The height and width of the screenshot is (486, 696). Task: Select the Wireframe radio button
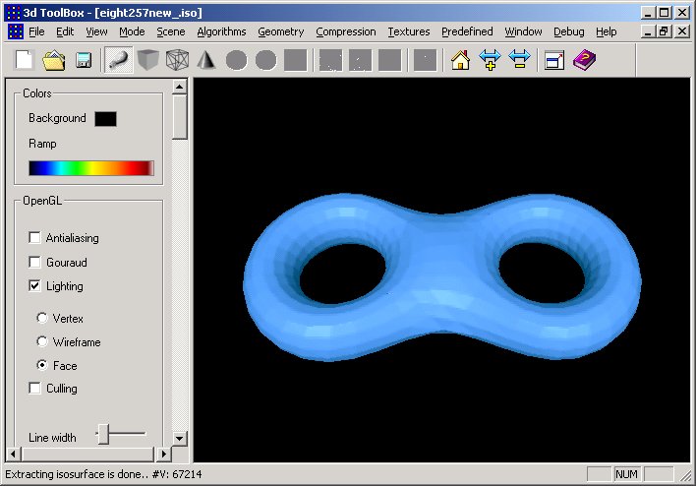pos(42,342)
